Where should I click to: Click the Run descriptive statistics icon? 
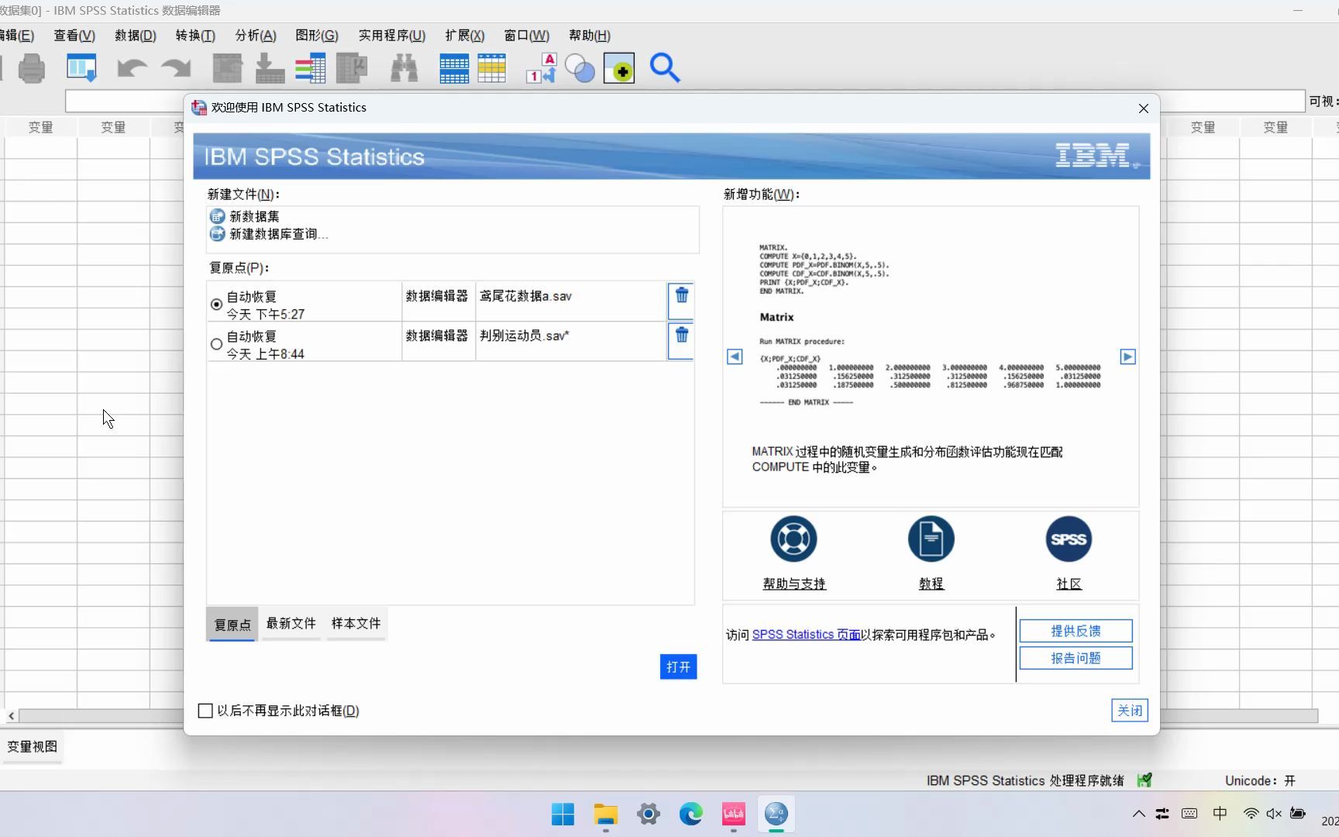coord(352,69)
